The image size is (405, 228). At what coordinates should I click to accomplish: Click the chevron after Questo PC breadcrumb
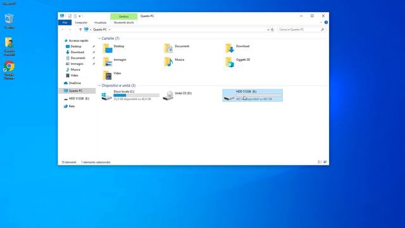click(109, 30)
